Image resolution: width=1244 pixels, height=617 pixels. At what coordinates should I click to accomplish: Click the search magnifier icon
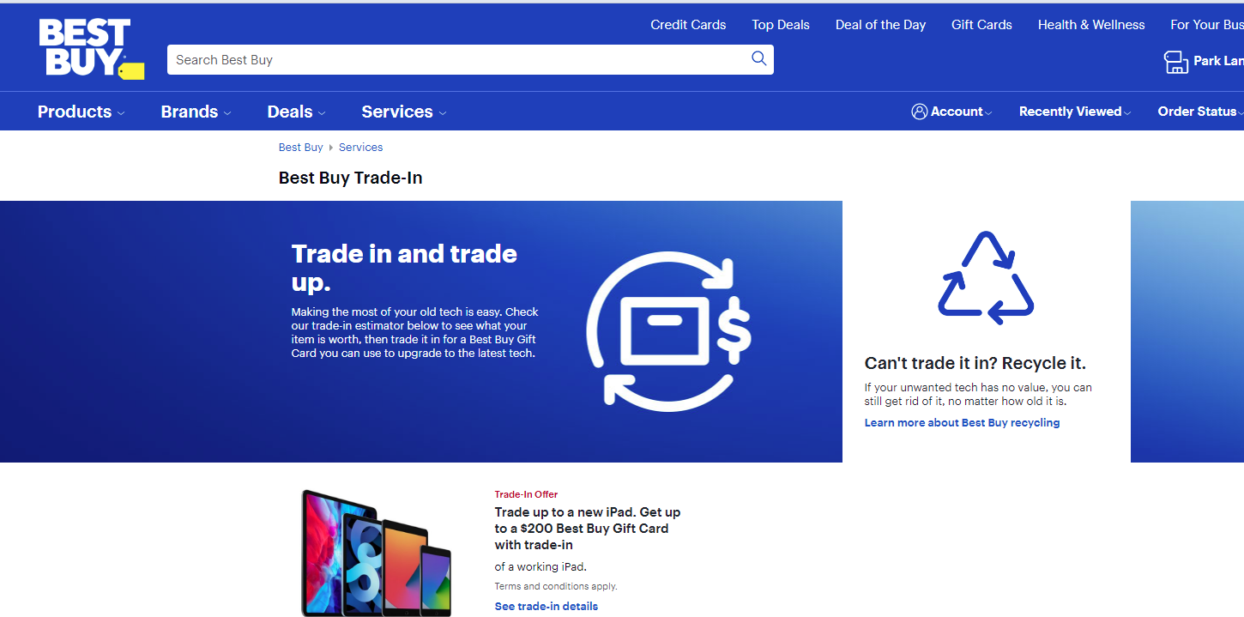[x=758, y=58]
